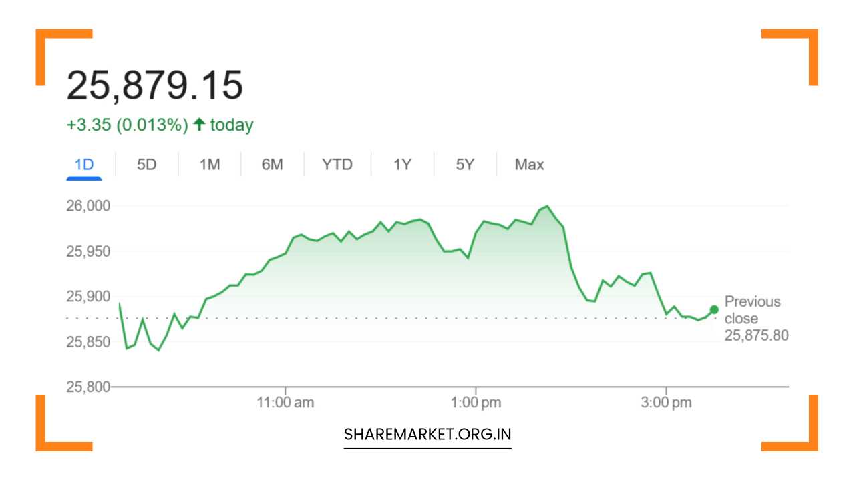Click the 1:00 pm time axis label
The width and height of the screenshot is (855, 480).
click(476, 403)
